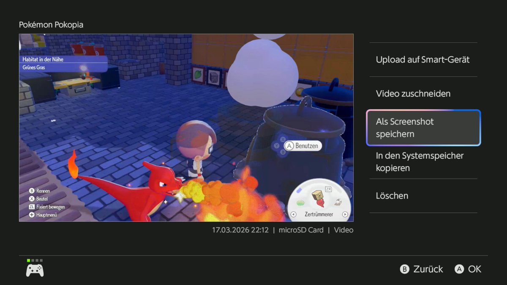The width and height of the screenshot is (507, 285).
Task: Click the green leaf picture frame on wall
Action: [199, 74]
